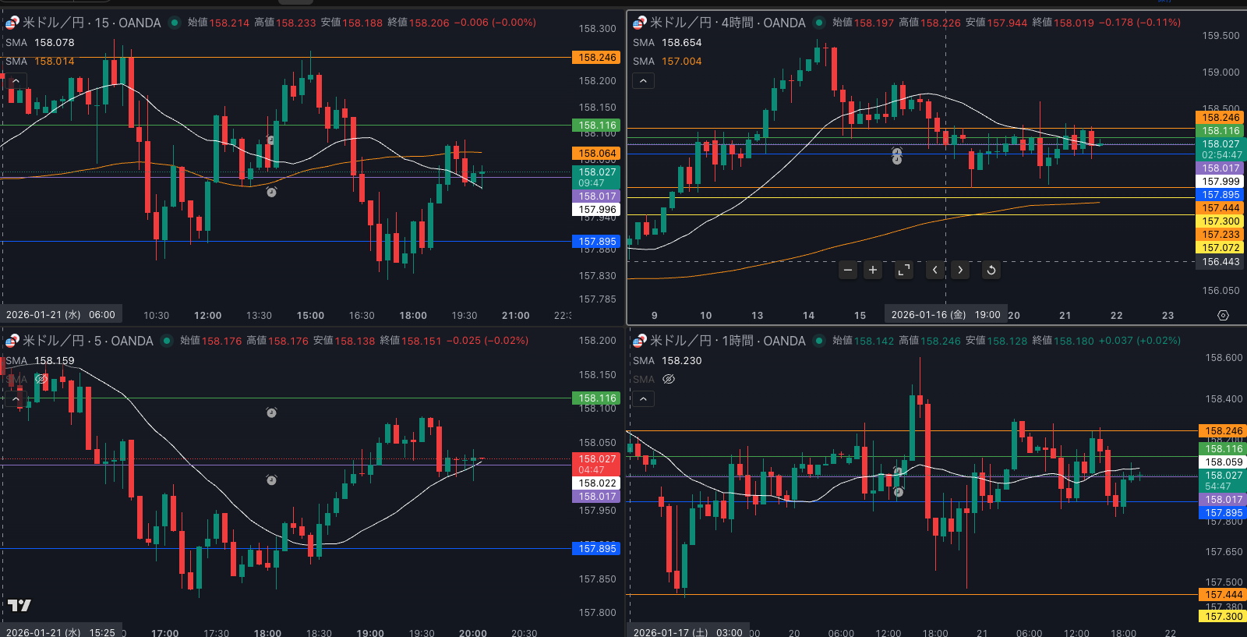Click the TradingView logo
The width and height of the screenshot is (1247, 637).
point(19,605)
